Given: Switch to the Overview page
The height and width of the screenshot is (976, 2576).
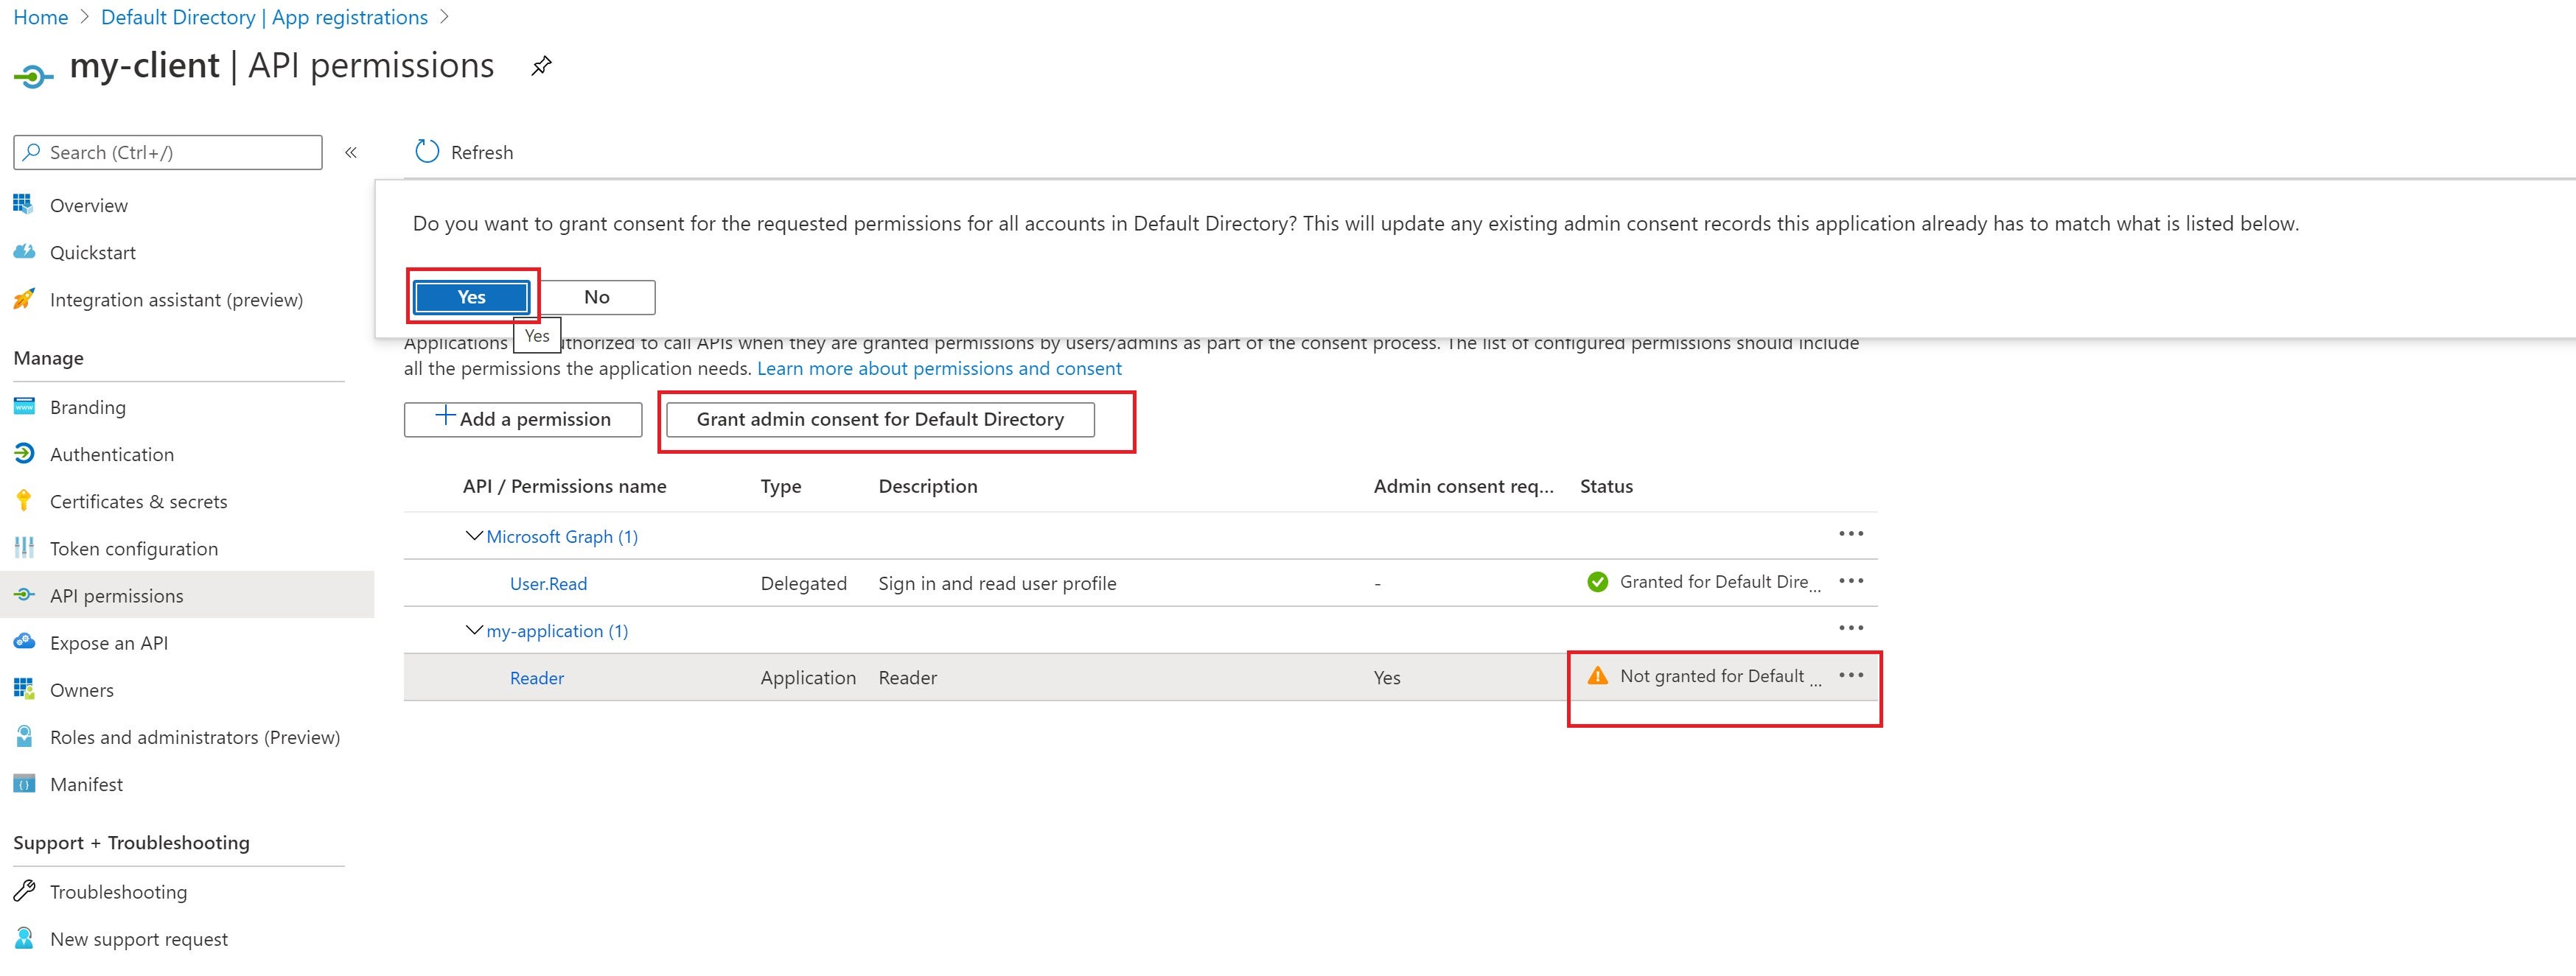Looking at the screenshot, I should [x=89, y=205].
